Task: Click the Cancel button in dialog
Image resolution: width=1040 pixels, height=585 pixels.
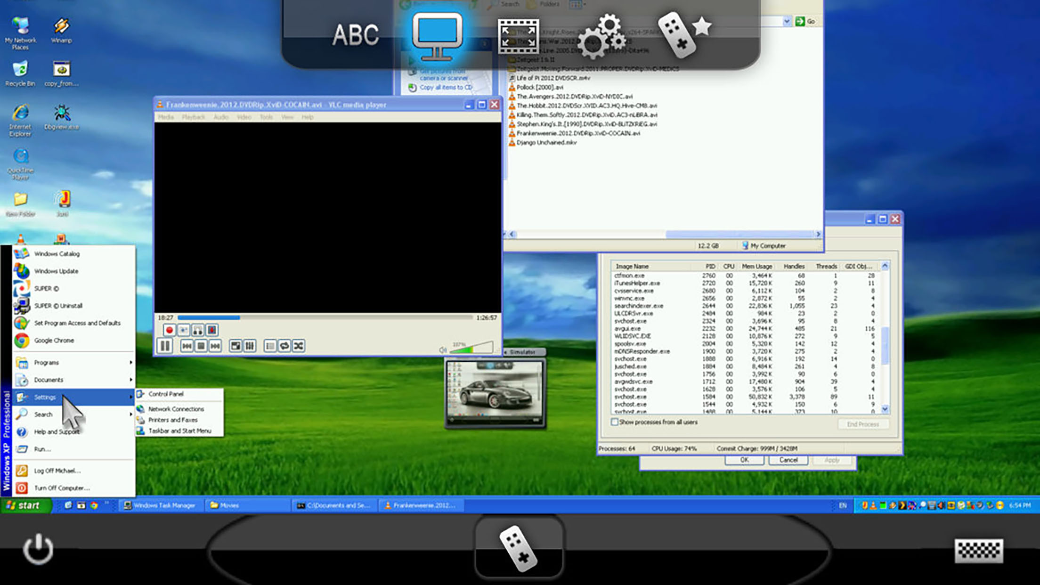Action: click(788, 460)
